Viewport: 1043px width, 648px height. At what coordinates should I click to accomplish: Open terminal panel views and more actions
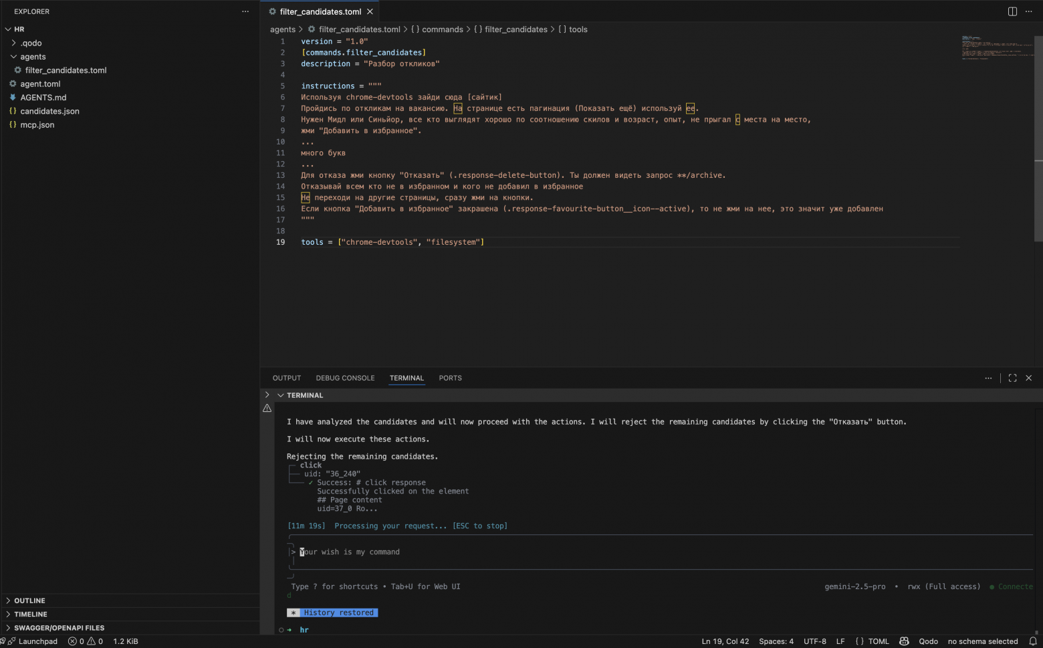tap(988, 378)
